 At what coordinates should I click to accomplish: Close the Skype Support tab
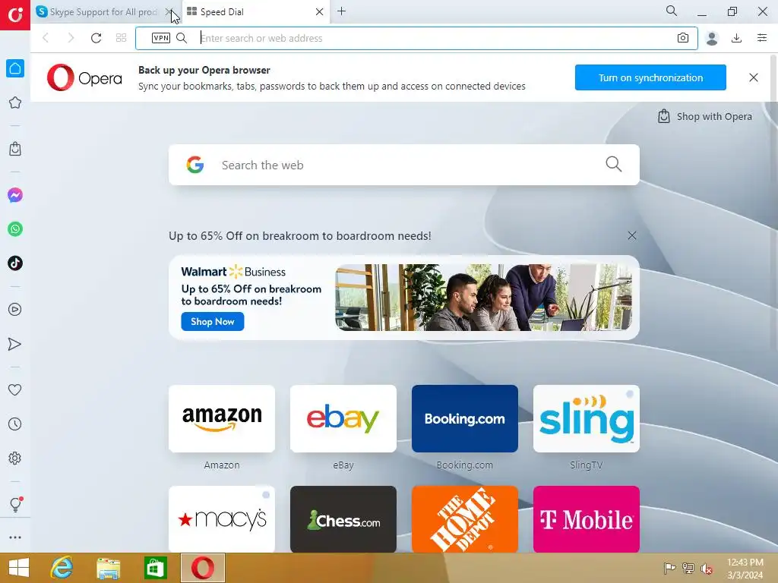[169, 12]
